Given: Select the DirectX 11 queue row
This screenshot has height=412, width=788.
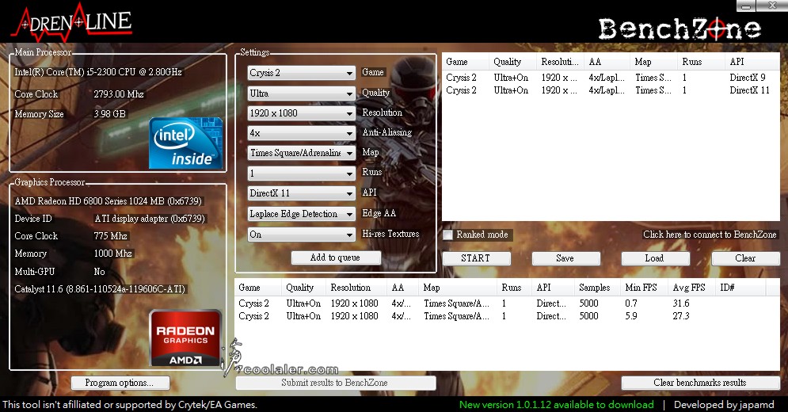Looking at the screenshot, I should (611, 90).
